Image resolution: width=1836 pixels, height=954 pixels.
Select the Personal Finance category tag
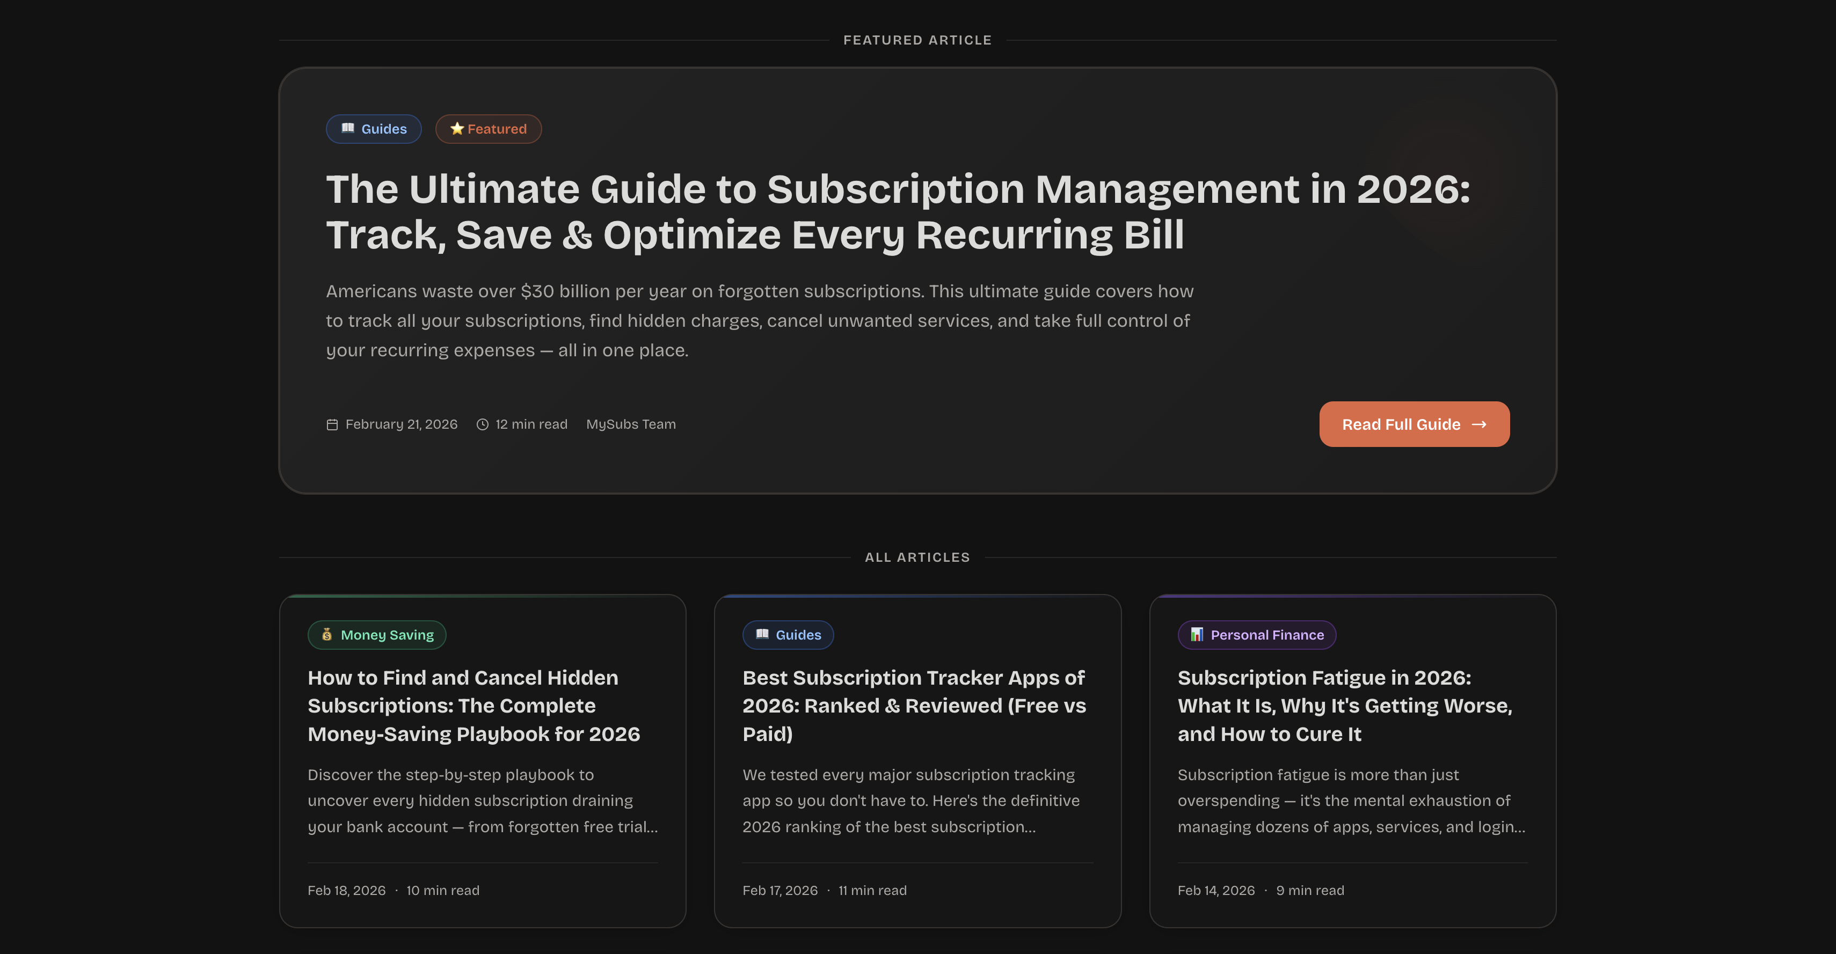click(x=1266, y=635)
